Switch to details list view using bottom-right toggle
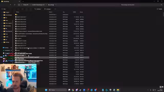The width and height of the screenshot is (164, 92). coord(161,87)
